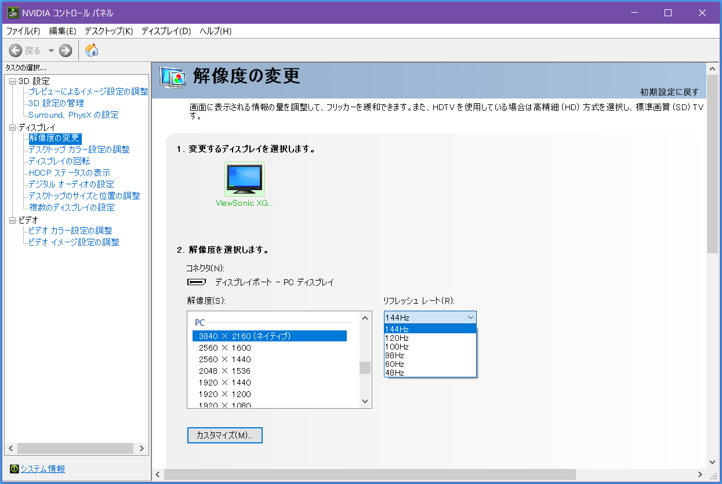Open the Home icon in toolbar

click(x=92, y=50)
